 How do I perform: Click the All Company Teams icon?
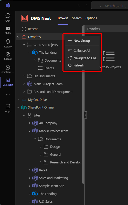[35, 123]
